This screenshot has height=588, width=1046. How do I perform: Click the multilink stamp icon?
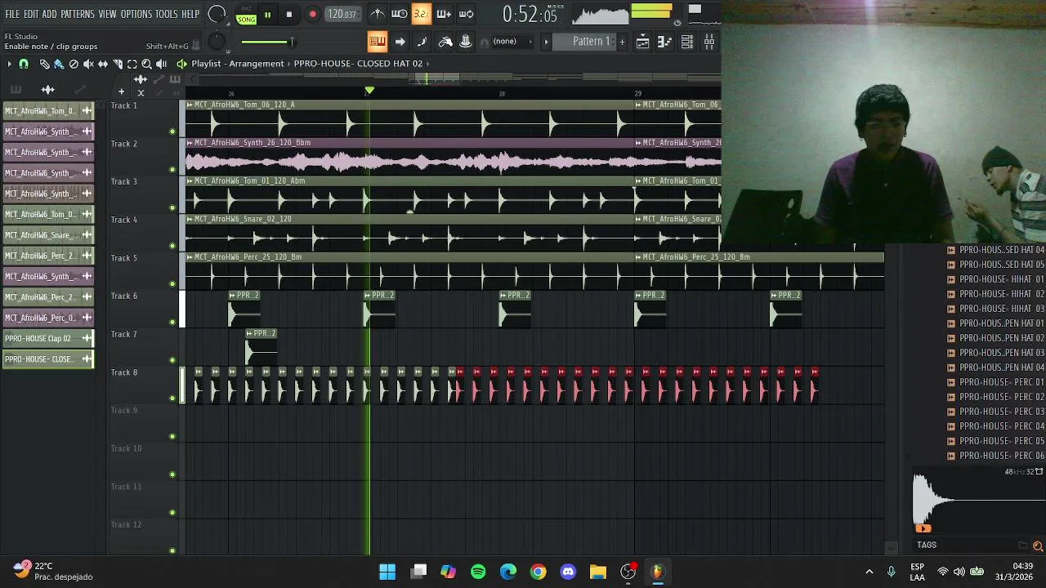pos(466,42)
